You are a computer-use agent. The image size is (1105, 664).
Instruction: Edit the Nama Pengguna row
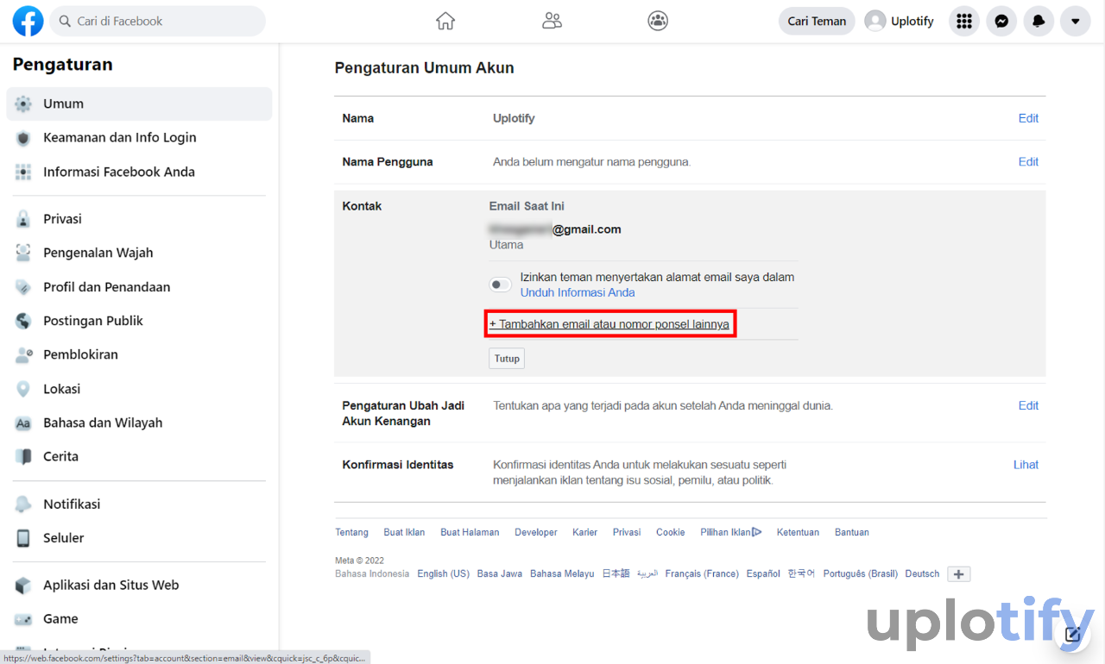pos(1028,161)
